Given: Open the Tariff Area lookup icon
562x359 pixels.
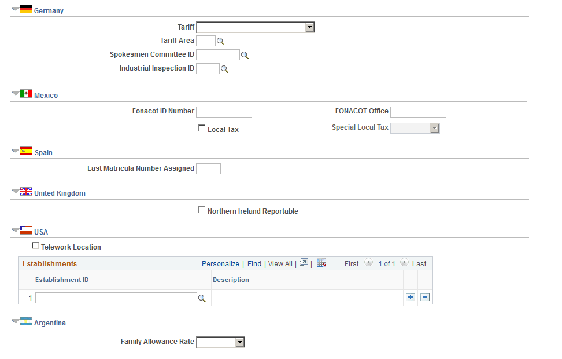Looking at the screenshot, I should [220, 41].
